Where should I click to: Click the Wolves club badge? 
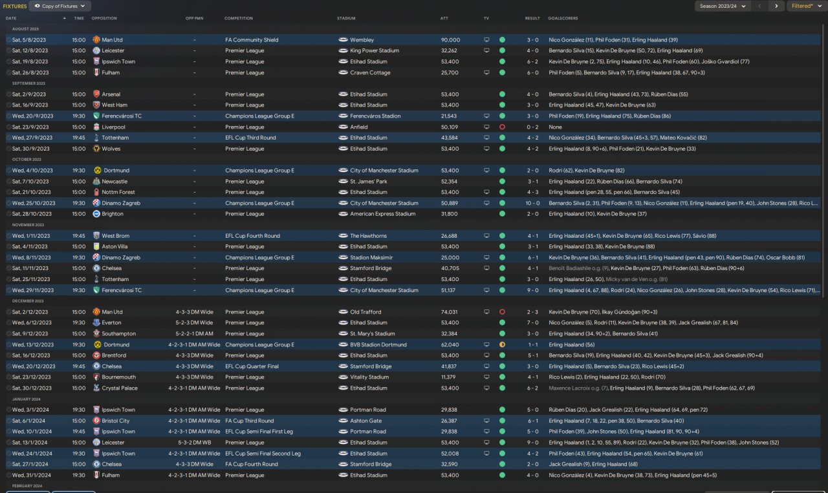tap(96, 149)
